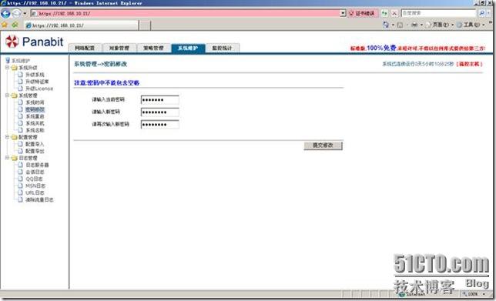Click the red 远程主机 link
The width and height of the screenshot is (496, 301).
coord(470,64)
